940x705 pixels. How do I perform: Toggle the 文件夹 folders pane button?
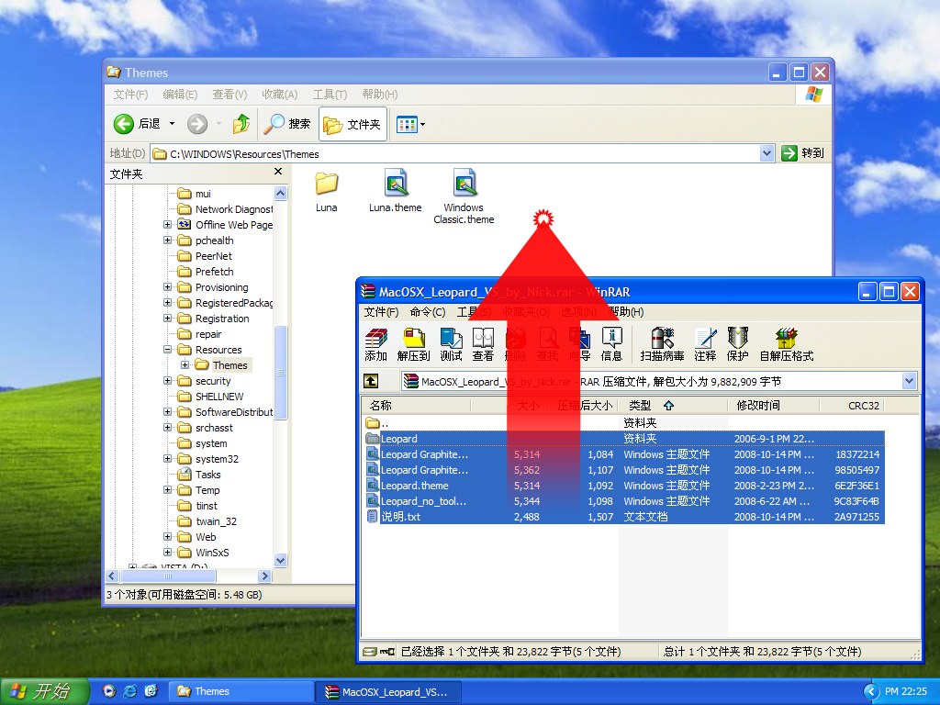coord(352,124)
